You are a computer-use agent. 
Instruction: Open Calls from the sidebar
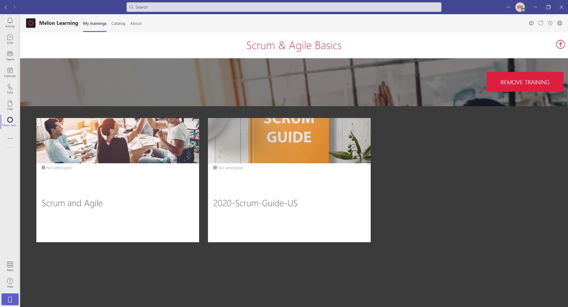[10, 89]
